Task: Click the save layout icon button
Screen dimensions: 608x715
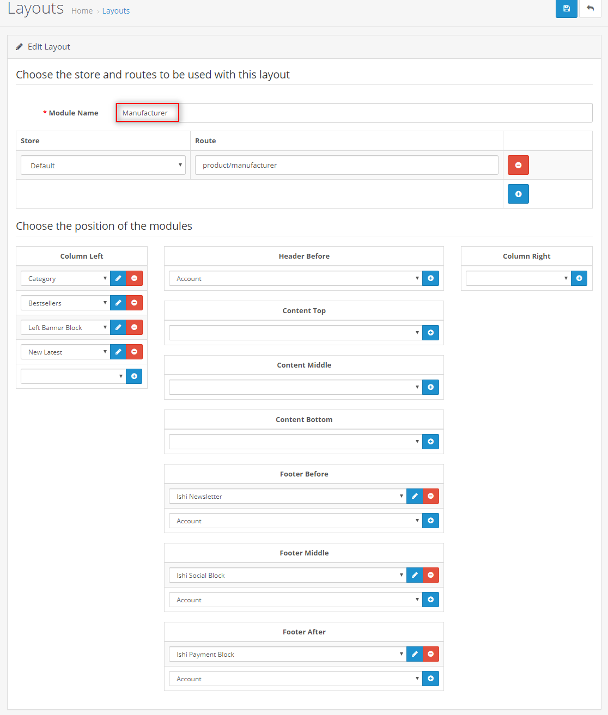Action: [x=566, y=9]
